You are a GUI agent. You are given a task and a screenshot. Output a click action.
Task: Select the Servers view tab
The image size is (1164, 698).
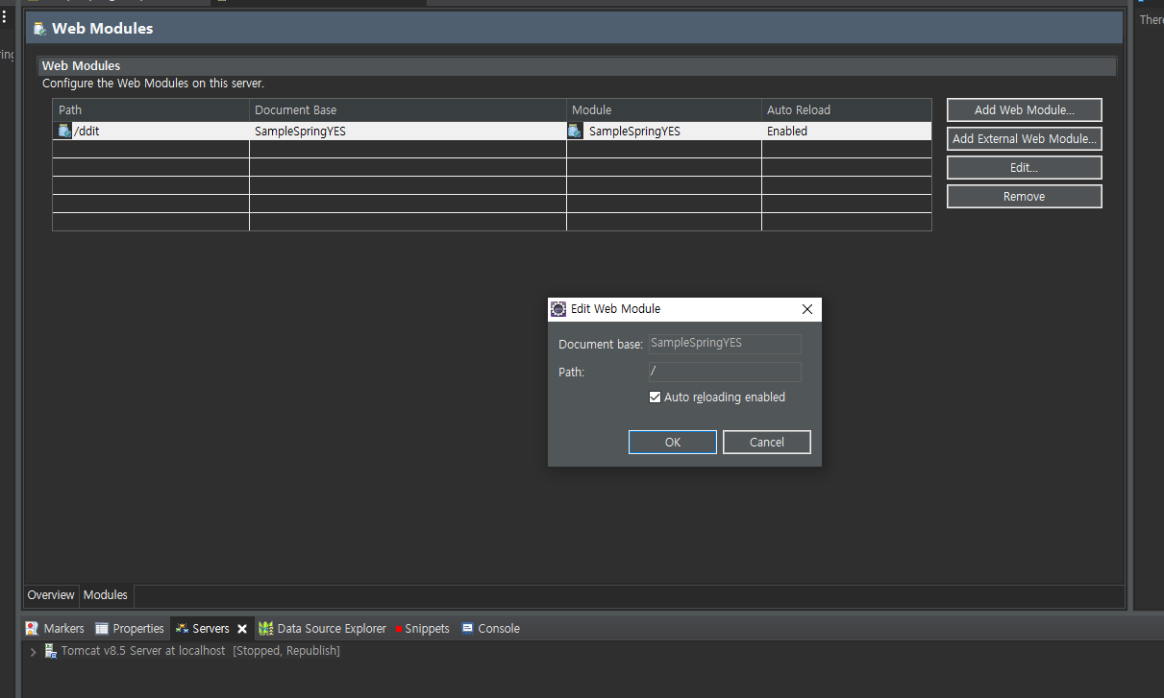coord(211,629)
